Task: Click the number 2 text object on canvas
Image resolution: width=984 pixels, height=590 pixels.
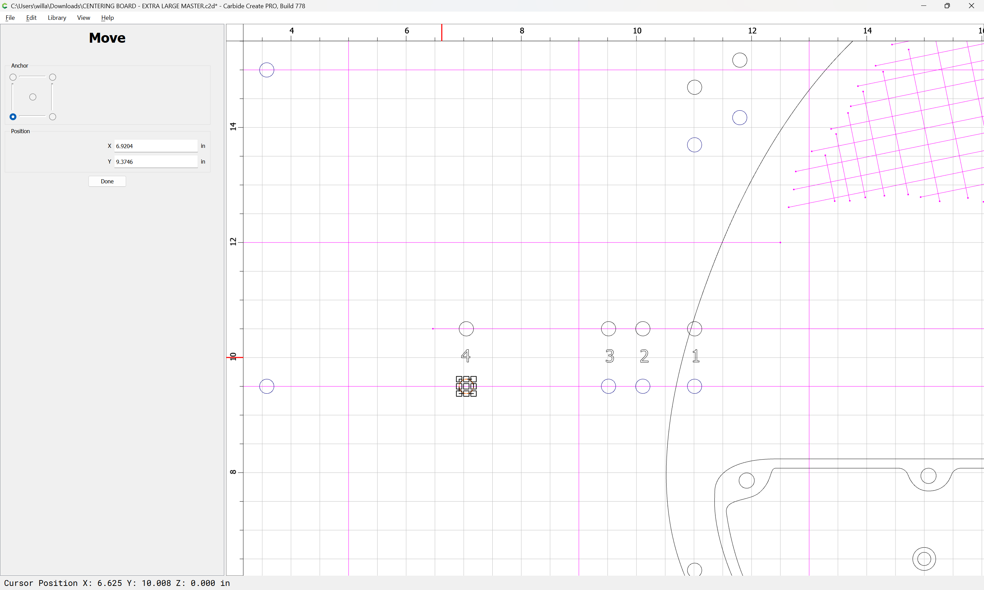Action: point(644,356)
